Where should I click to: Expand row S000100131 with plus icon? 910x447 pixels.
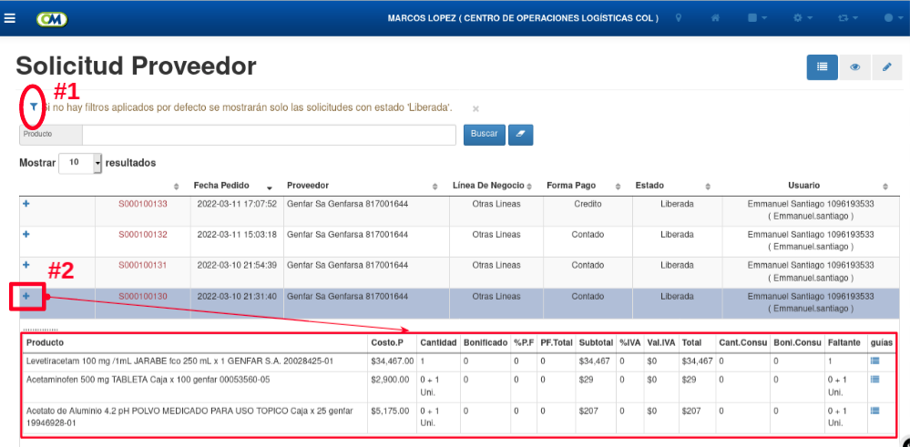[26, 264]
